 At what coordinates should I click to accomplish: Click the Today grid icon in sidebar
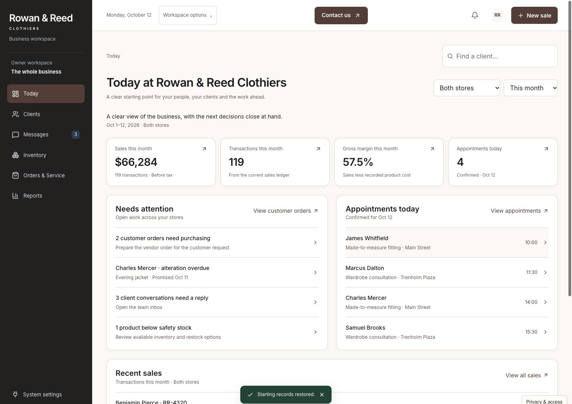15,94
